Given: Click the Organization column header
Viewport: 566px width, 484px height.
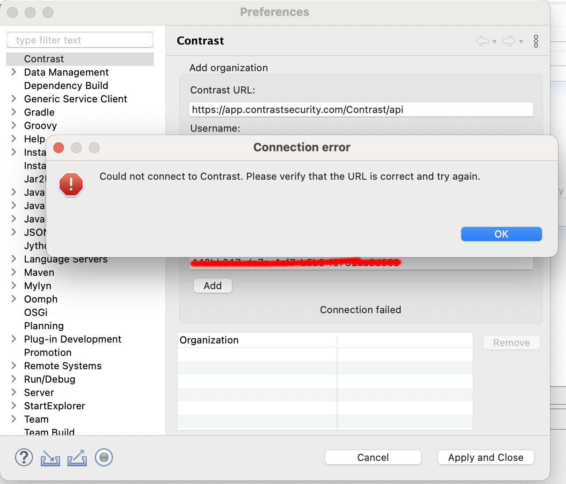Looking at the screenshot, I should click(x=257, y=340).
